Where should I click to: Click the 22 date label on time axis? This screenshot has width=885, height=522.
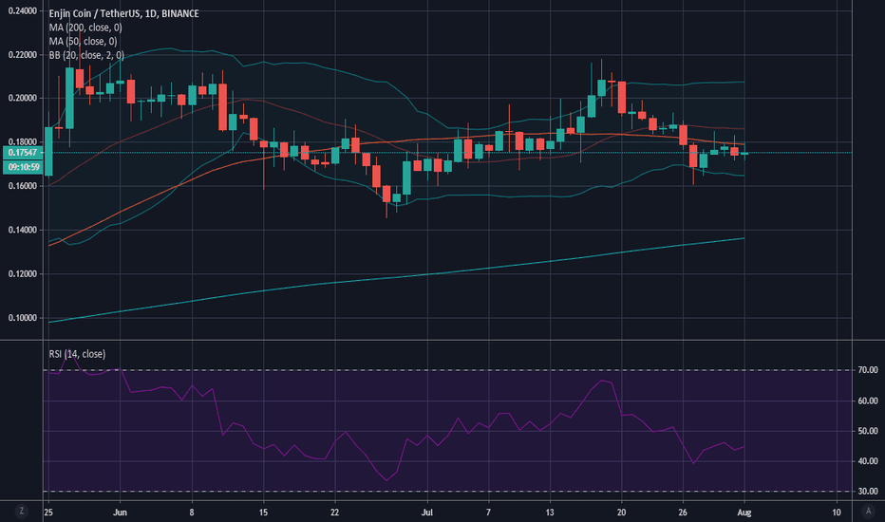[334, 513]
